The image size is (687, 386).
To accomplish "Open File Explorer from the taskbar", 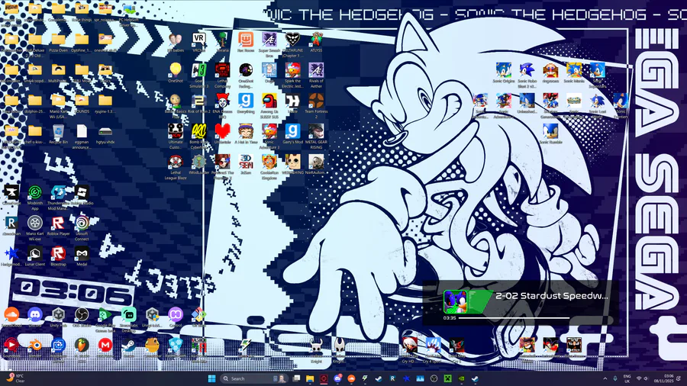I will click(x=310, y=378).
